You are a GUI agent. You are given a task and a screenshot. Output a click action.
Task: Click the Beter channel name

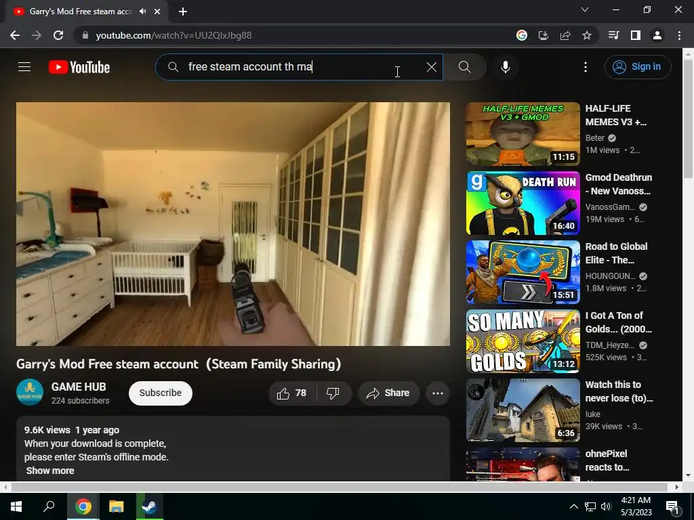pos(595,138)
